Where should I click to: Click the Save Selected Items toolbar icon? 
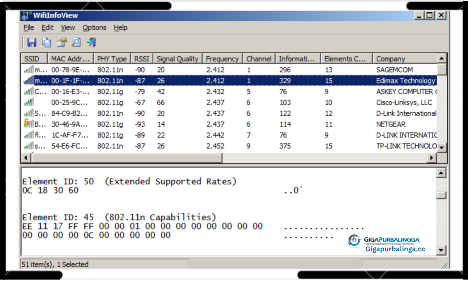coord(32,42)
